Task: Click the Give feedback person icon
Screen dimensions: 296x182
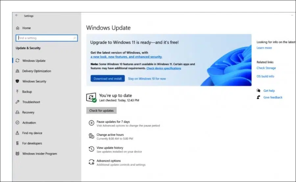Action: click(x=259, y=97)
